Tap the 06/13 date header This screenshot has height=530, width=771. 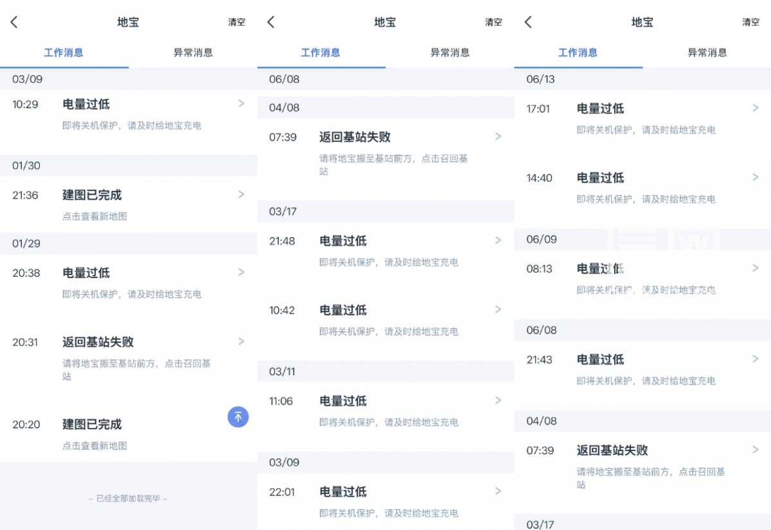[540, 79]
